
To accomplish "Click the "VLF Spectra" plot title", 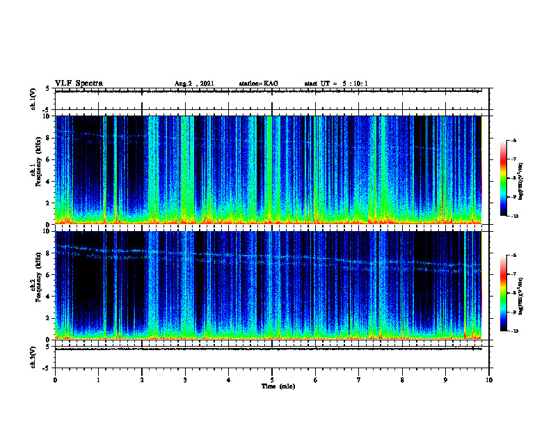I will [79, 84].
